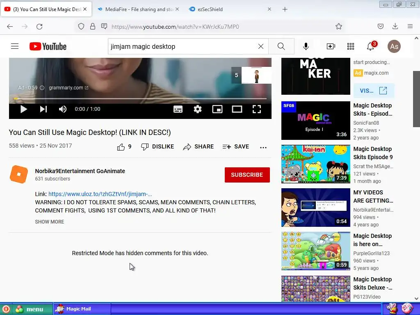Open Magic Desktop Skits Episode 9 thumbnail
Screen dimensions: 420x315
(315, 164)
